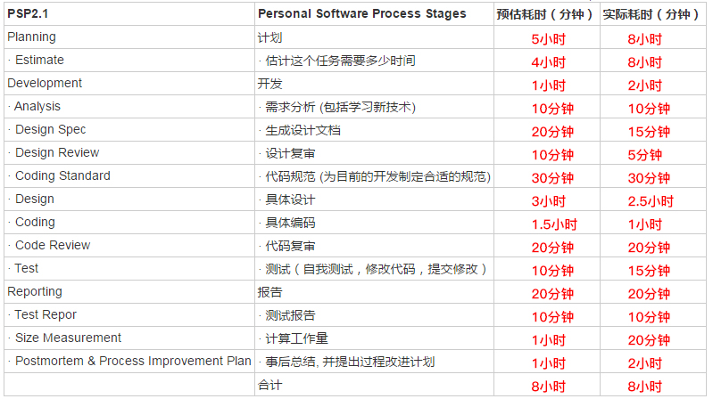
Task: Select the 合计 total row label
Action: [x=269, y=385]
